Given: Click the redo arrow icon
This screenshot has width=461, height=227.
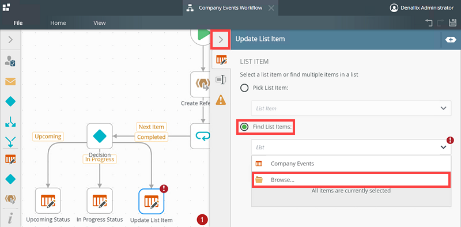Looking at the screenshot, I should (x=440, y=23).
